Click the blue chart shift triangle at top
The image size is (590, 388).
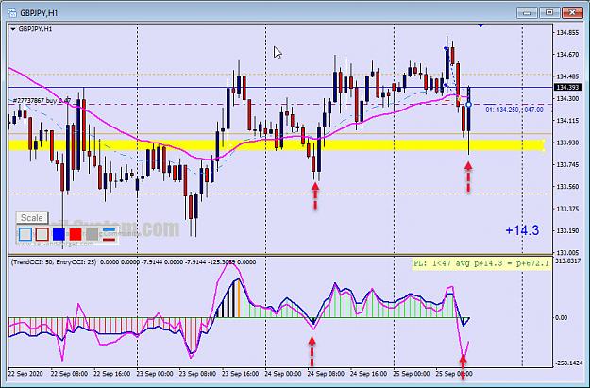480,25
